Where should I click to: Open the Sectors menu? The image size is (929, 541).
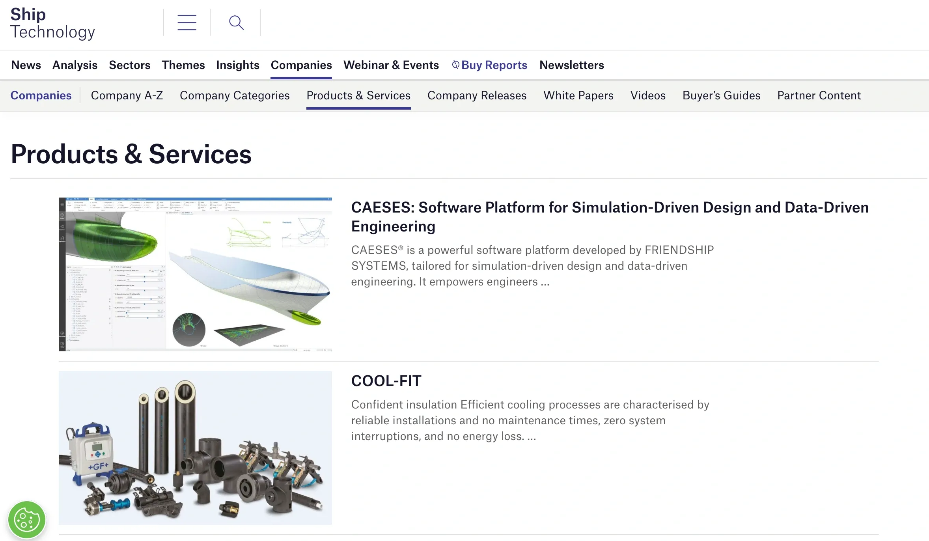coord(129,65)
